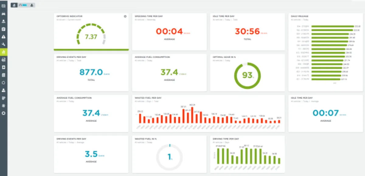The width and height of the screenshot is (365, 176).
Task: Click the tallest red bar in the Wasted Fuel Per Day chart
Action: click(192, 115)
